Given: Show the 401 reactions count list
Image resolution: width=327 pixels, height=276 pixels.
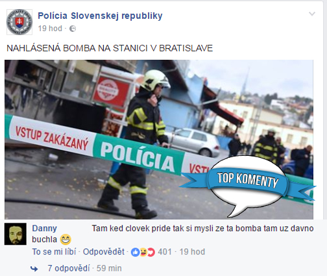Looking at the screenshot, I should click(165, 252).
